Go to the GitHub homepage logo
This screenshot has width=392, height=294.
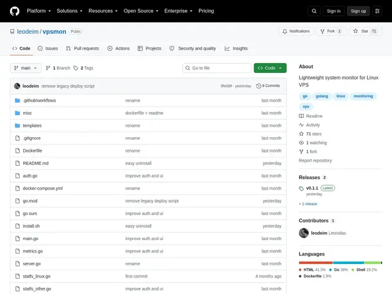[x=15, y=11]
